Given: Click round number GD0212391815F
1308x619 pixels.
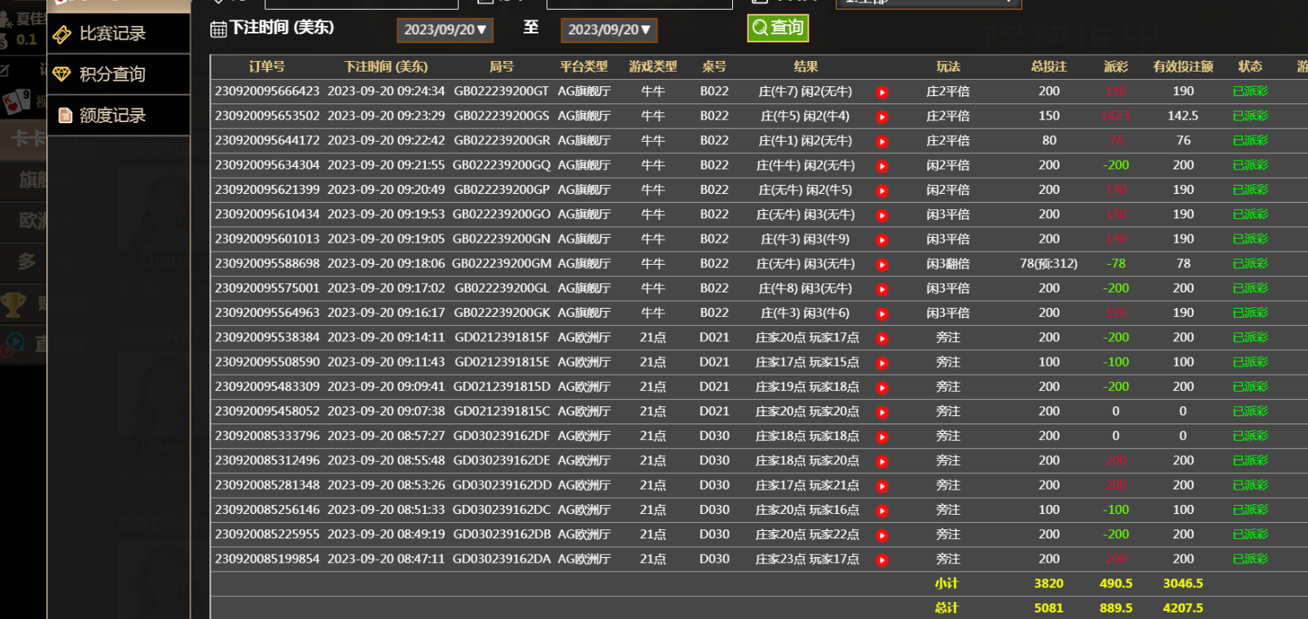Looking at the screenshot, I should tap(502, 337).
